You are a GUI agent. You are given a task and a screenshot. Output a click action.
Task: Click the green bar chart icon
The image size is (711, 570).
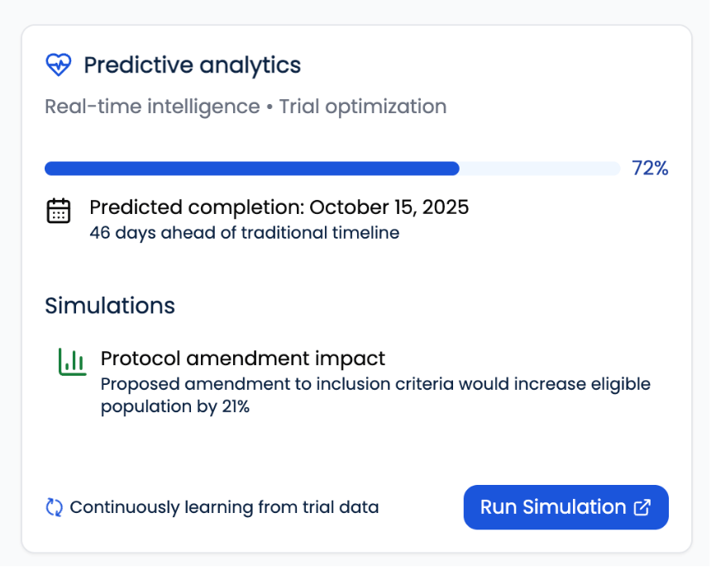coord(72,361)
